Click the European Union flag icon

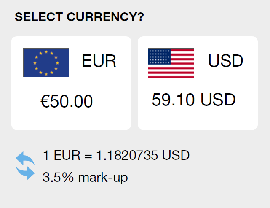[x=46, y=63]
